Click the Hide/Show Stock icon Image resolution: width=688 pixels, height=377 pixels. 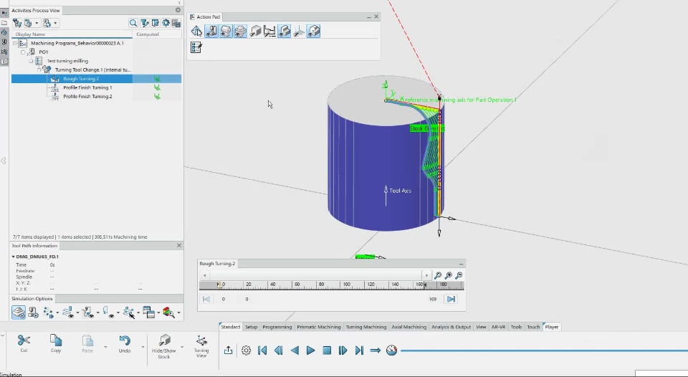point(164,340)
